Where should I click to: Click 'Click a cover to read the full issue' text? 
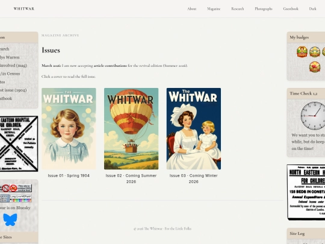coord(69,77)
